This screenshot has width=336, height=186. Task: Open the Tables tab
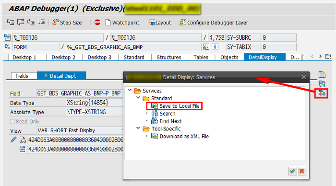tap(201, 58)
